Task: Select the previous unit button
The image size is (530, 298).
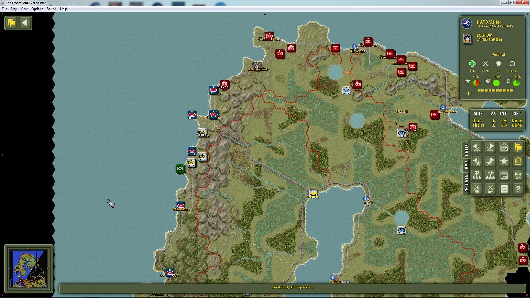Action: (477, 148)
